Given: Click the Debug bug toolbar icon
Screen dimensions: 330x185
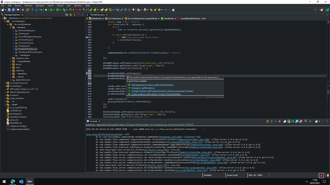Looking at the screenshot, I should click(51, 10).
